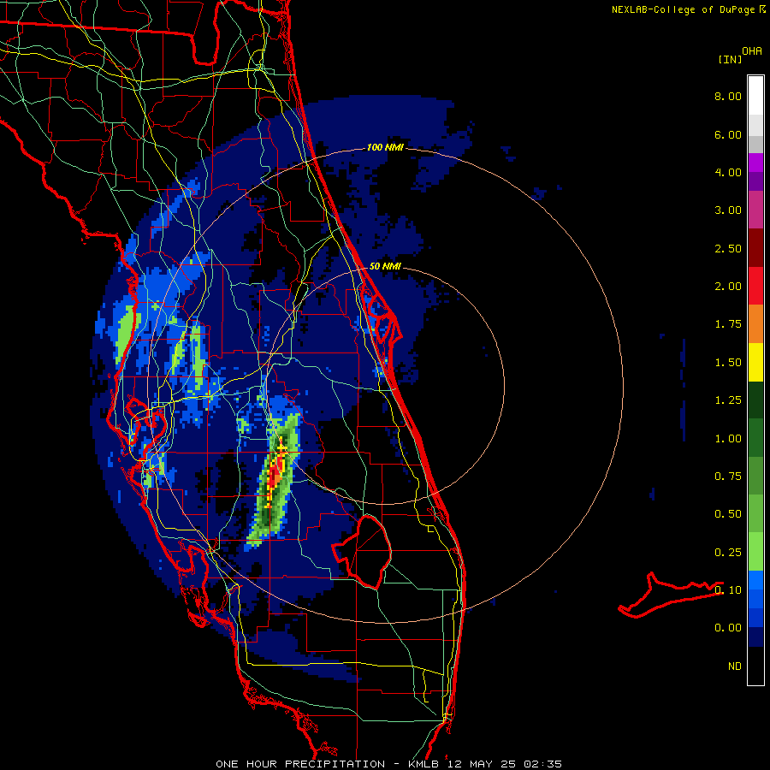Viewport: 770px width, 770px height.
Task: Click inside the Lake Okeechobee outline
Action: point(367,553)
